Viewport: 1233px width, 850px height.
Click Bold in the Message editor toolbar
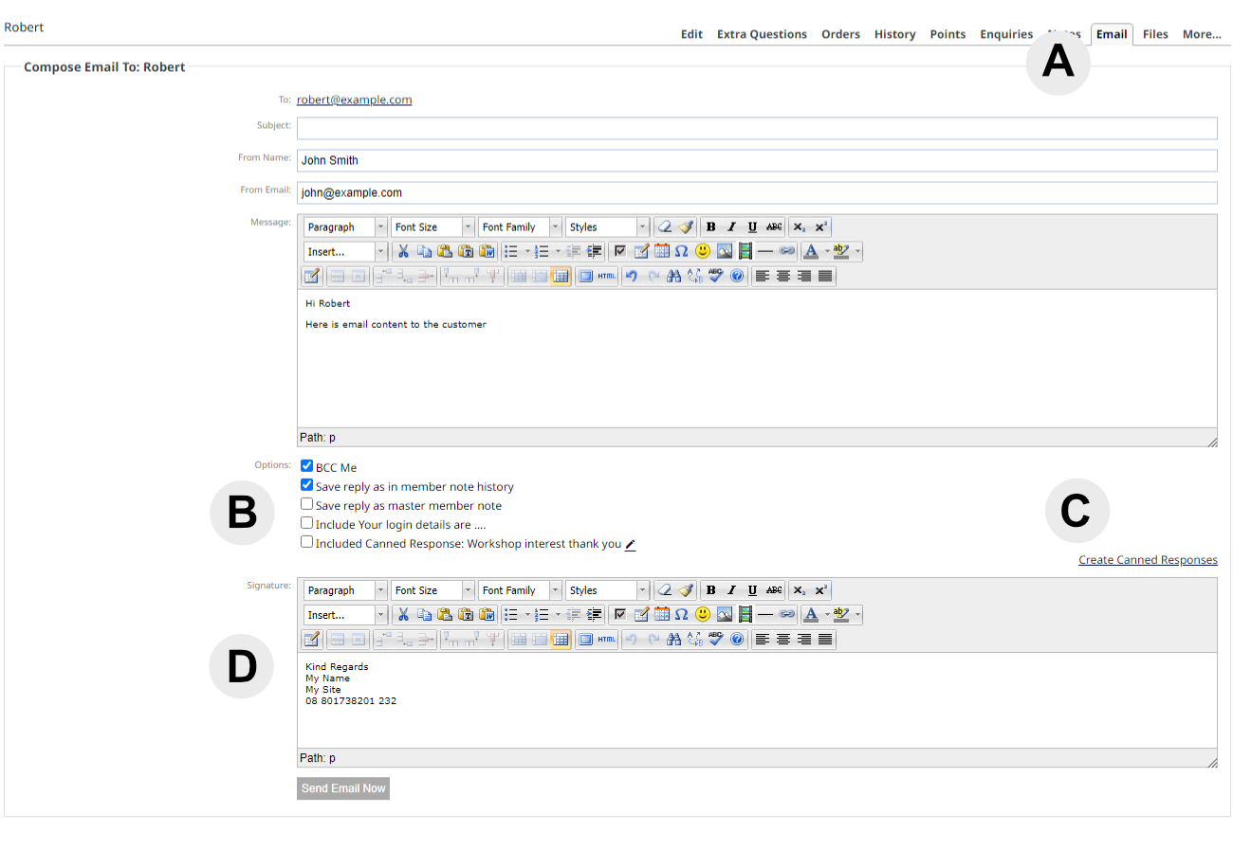pos(711,227)
